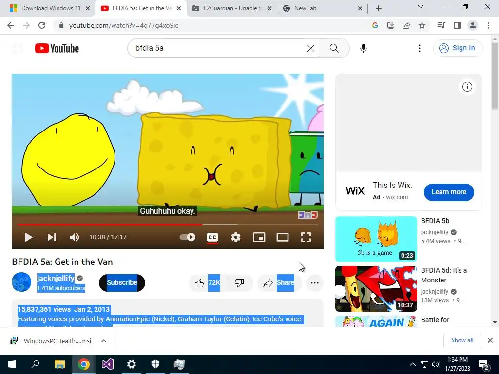Open Chrome three-dot menu

click(x=488, y=25)
